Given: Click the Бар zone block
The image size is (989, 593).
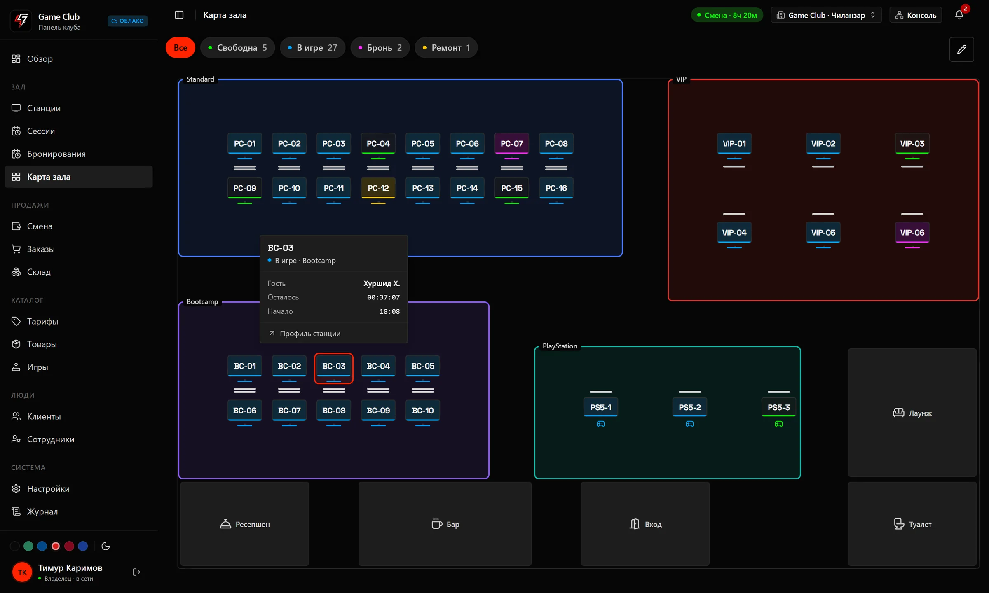Looking at the screenshot, I should tap(445, 524).
